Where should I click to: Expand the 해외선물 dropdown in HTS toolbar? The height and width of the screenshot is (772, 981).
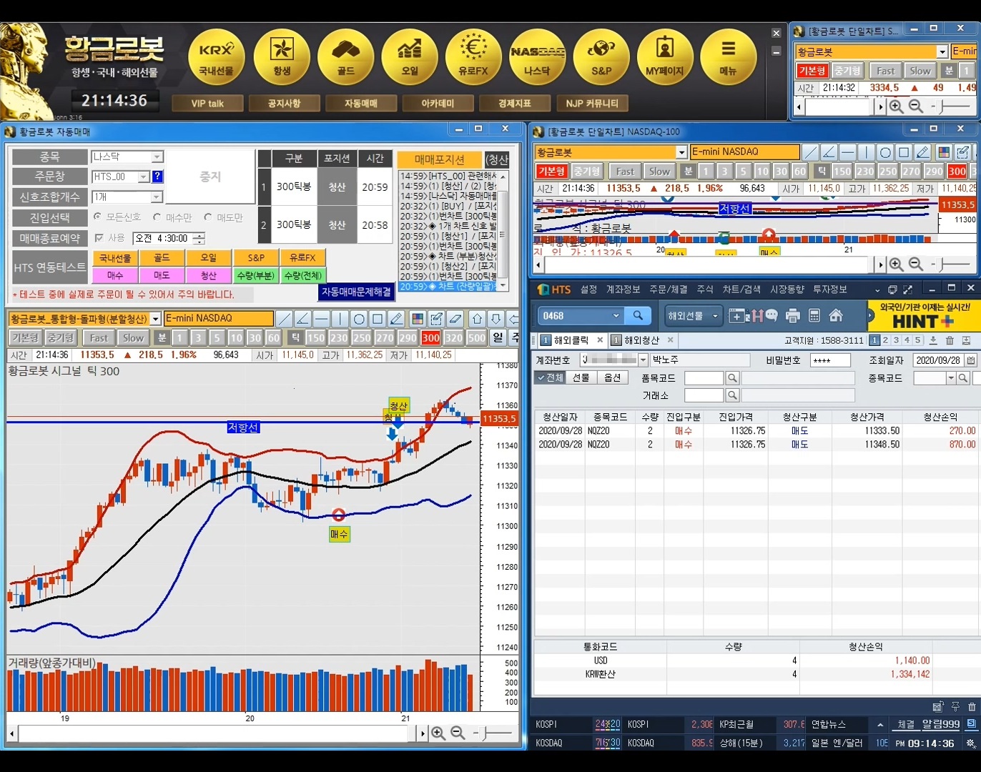point(715,315)
